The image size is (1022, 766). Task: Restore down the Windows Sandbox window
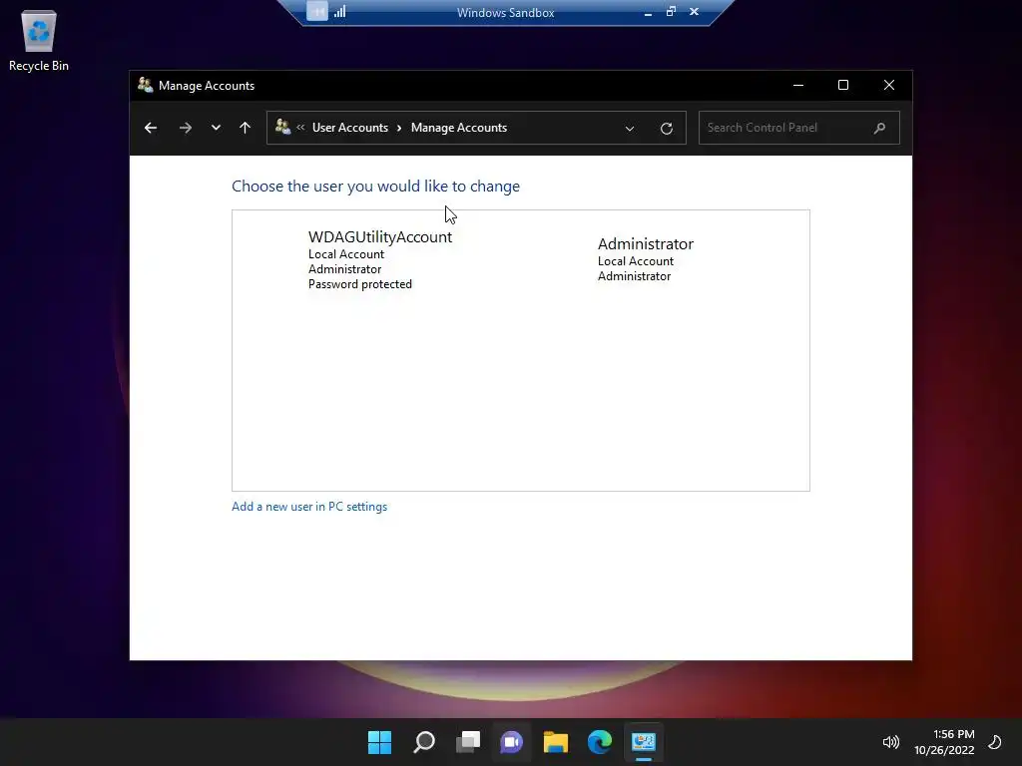coord(671,12)
